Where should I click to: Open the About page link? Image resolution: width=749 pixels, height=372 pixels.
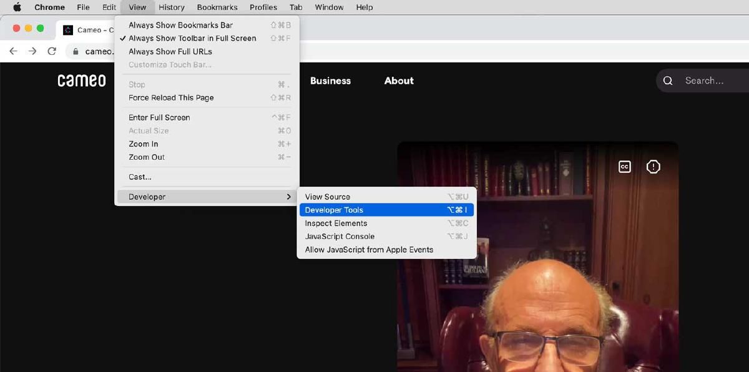point(399,81)
